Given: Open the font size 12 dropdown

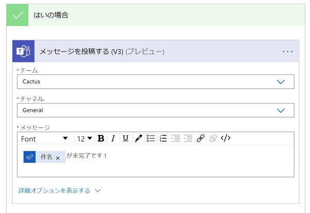Looking at the screenshot, I should (x=84, y=138).
